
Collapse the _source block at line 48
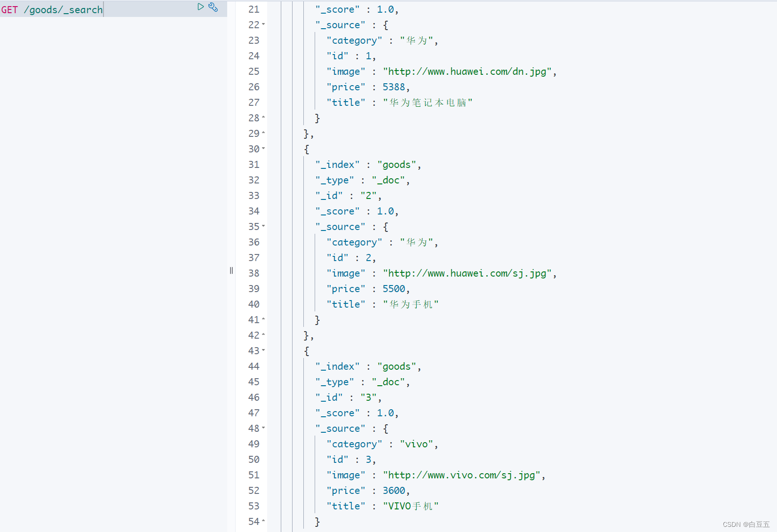(x=263, y=428)
